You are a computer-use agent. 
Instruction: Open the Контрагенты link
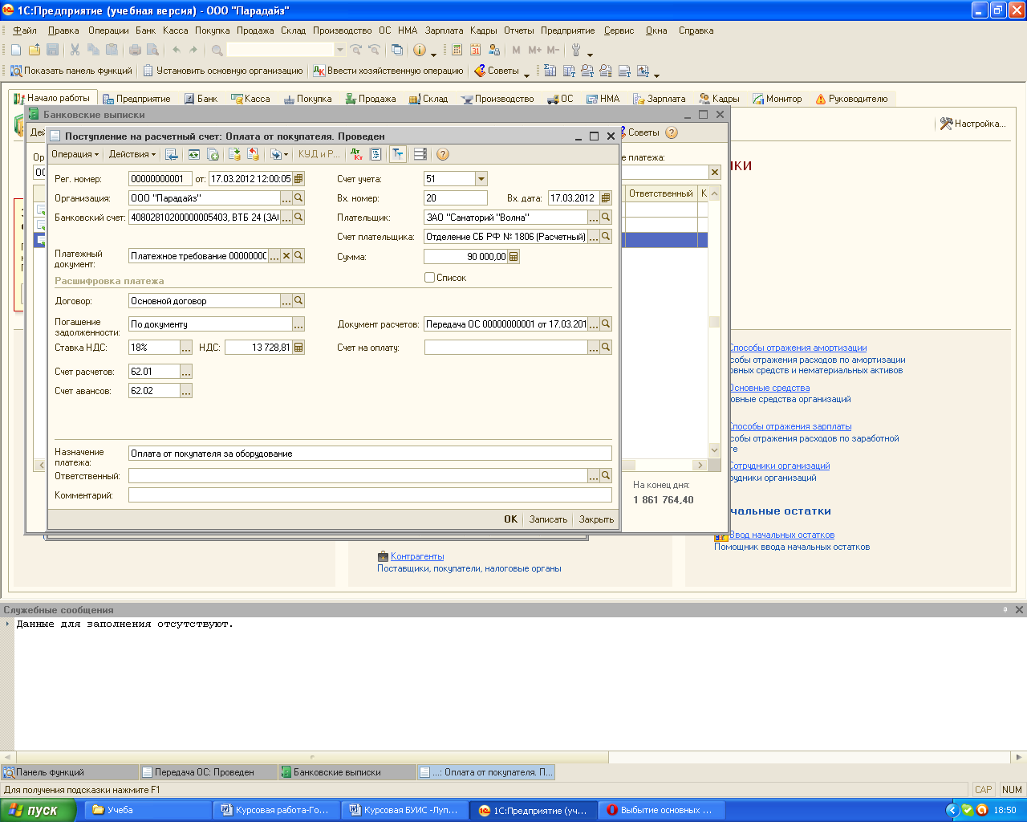pyautogui.click(x=416, y=556)
